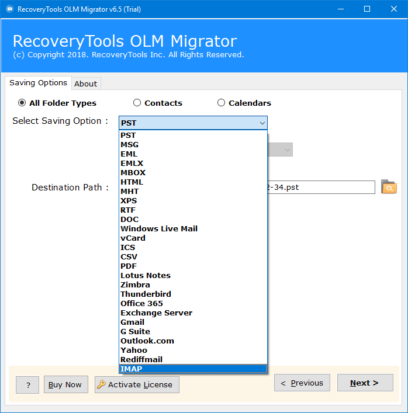Select Rediffmail saving option
The image size is (408, 413).
tap(193, 360)
